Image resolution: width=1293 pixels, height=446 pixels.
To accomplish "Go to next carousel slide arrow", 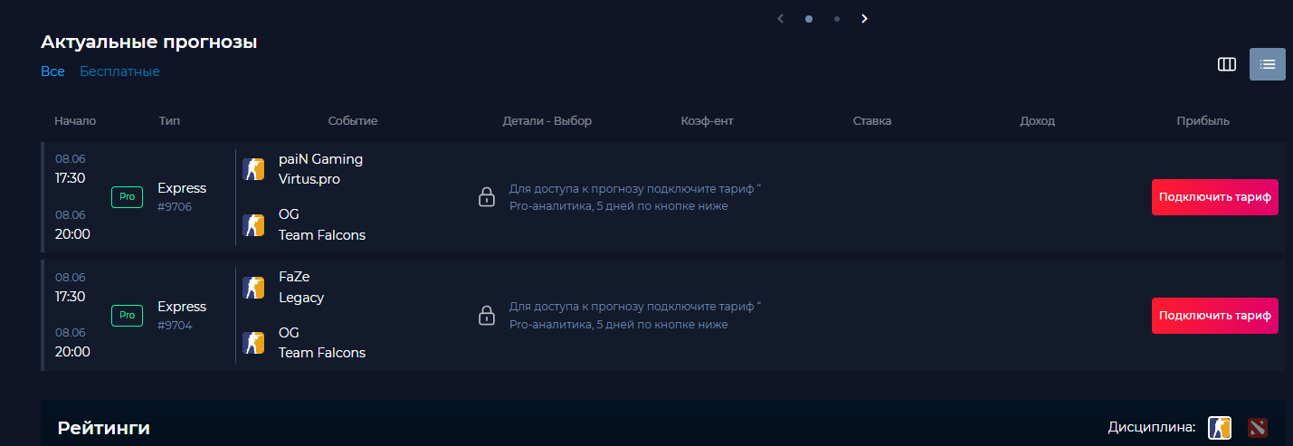I will 864,18.
